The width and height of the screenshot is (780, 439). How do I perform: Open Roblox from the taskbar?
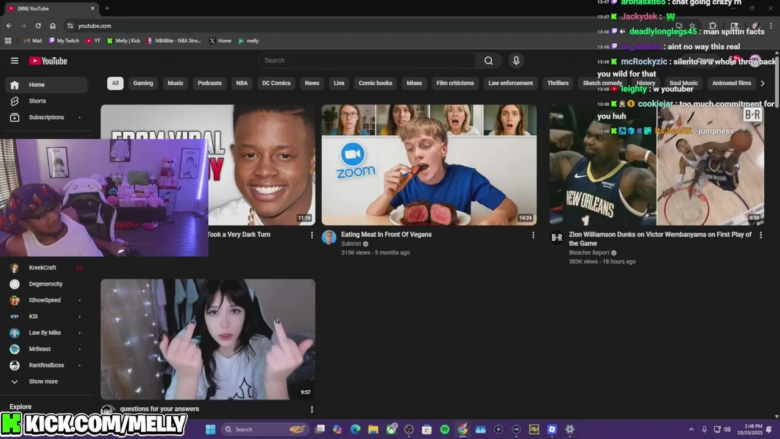tap(552, 429)
